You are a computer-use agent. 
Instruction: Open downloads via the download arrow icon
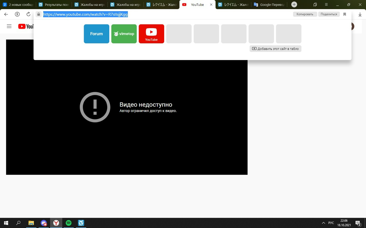[360, 14]
